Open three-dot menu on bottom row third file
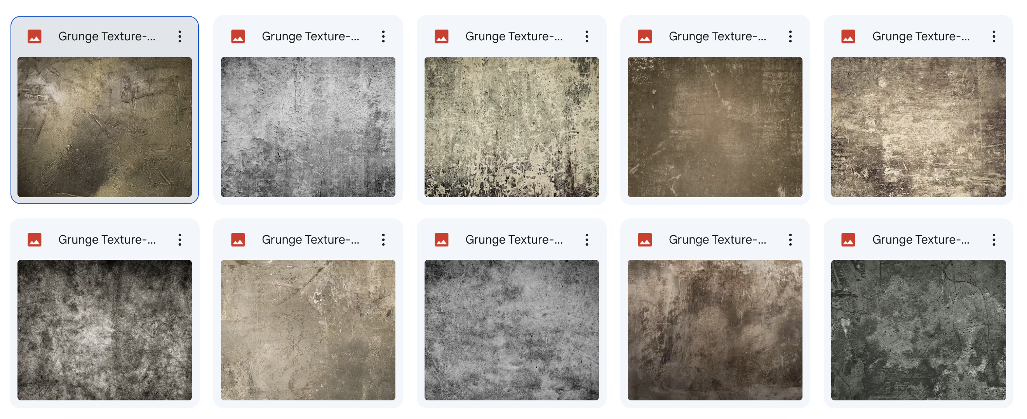The image size is (1027, 419). click(587, 240)
